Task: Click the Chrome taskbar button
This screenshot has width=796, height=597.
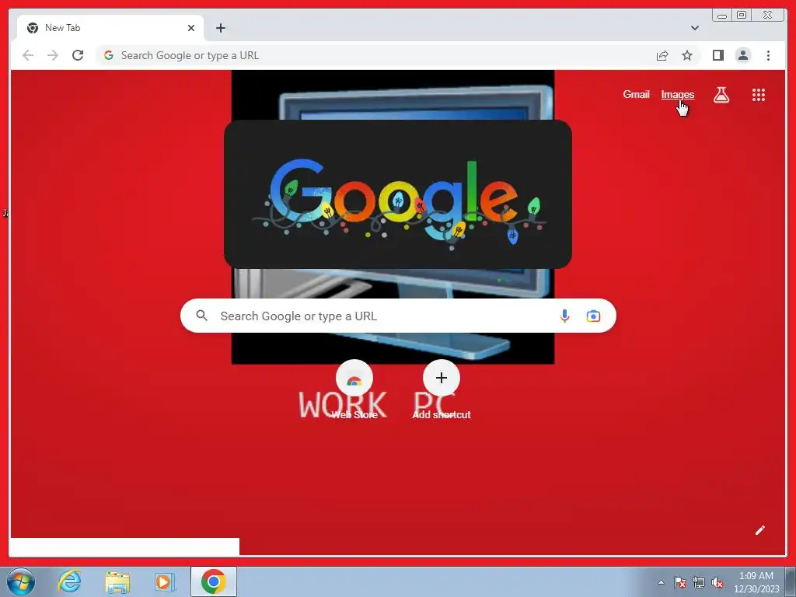Action: pyautogui.click(x=214, y=581)
